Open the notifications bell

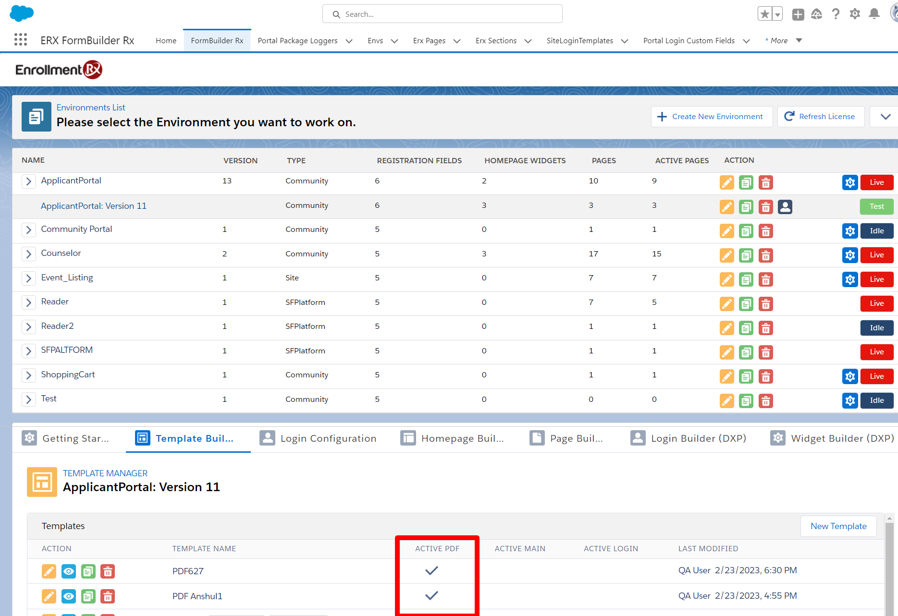point(874,14)
